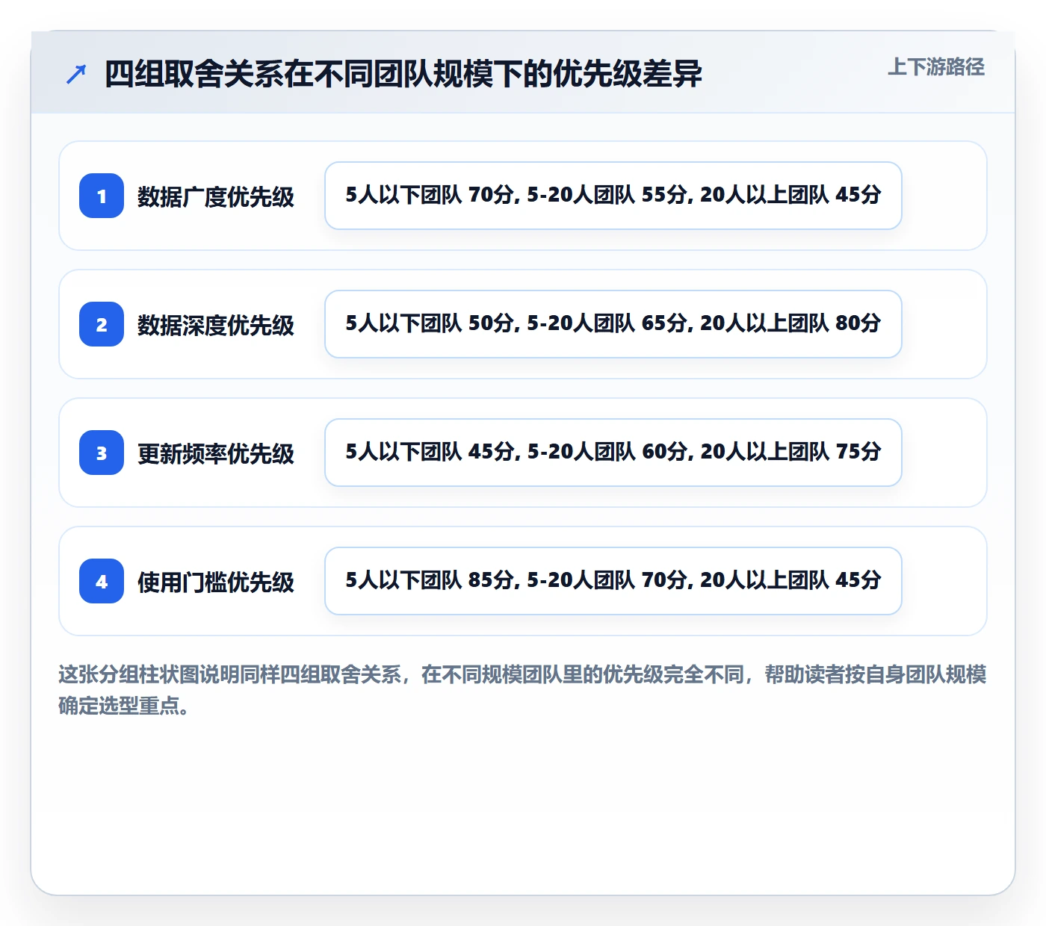The height and width of the screenshot is (926, 1046).
Task: Click the title 四组取舍关系在不同团队规模下的优先级差异
Action: point(403,74)
